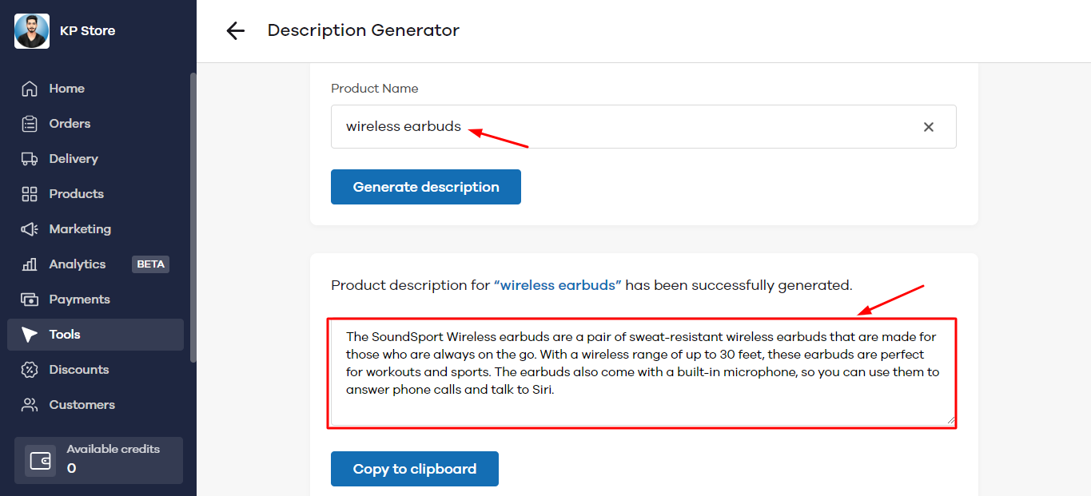The image size is (1091, 496).
Task: Click the Marketing megaphone icon
Action: (x=30, y=229)
